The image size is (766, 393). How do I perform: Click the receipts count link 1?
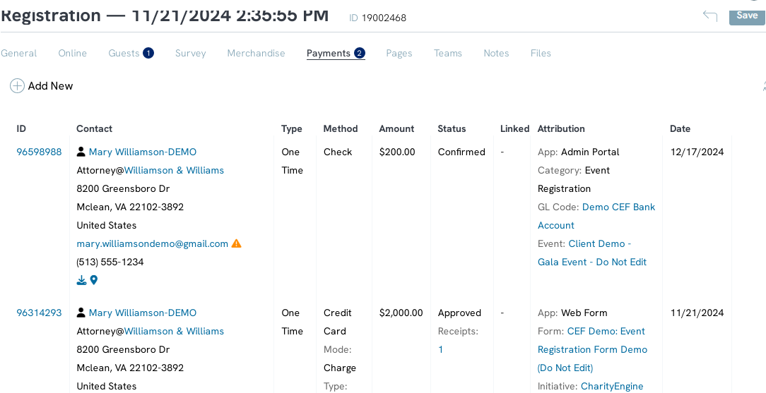pyautogui.click(x=441, y=349)
